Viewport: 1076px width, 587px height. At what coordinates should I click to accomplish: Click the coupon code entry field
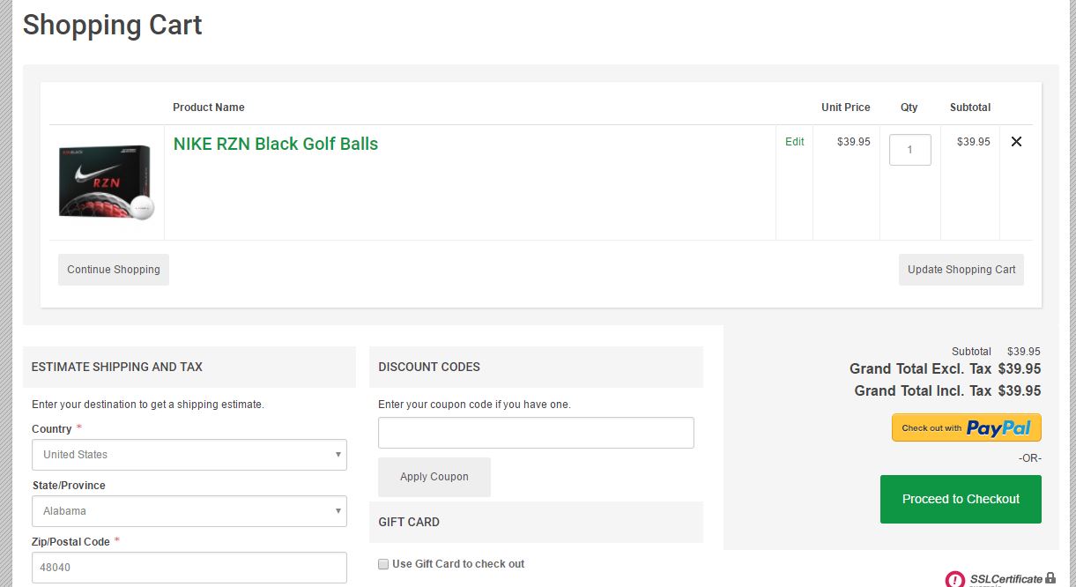[x=536, y=432]
